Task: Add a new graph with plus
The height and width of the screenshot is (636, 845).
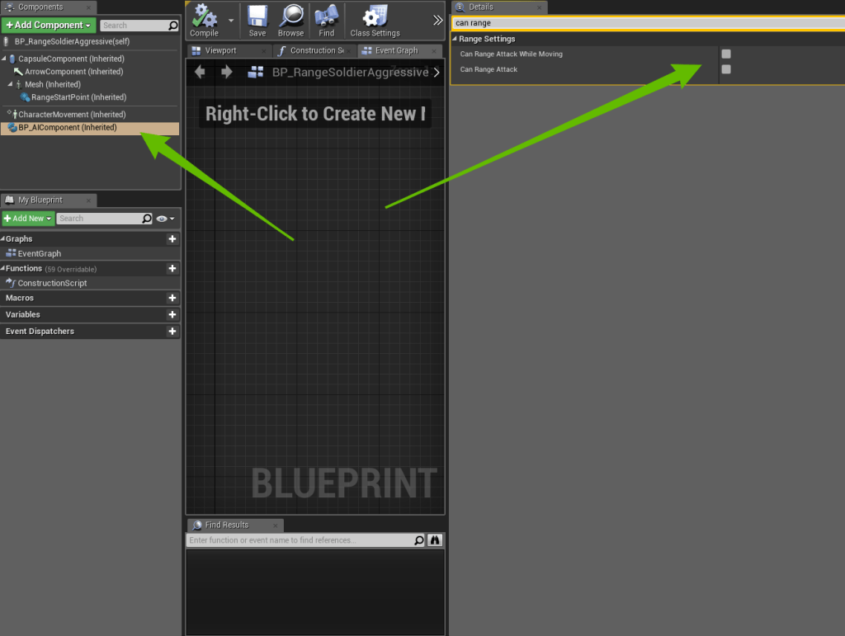Action: 172,238
